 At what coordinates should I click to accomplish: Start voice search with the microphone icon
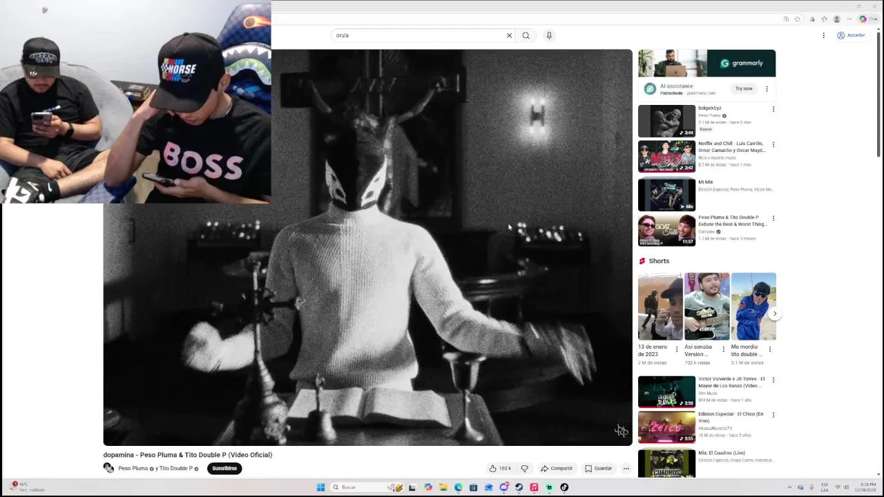pos(549,35)
